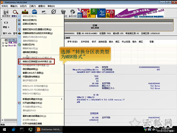The image size is (177, 133).
Task: Close the left panel with small x
Action: (1, 20)
